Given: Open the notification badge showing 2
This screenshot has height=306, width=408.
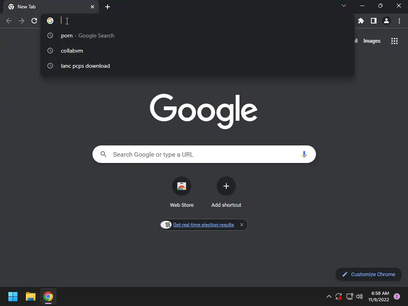Looking at the screenshot, I should (x=397, y=296).
